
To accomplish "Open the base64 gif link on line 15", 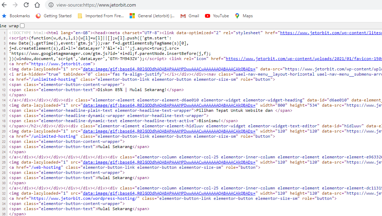I will (x=169, y=105).
